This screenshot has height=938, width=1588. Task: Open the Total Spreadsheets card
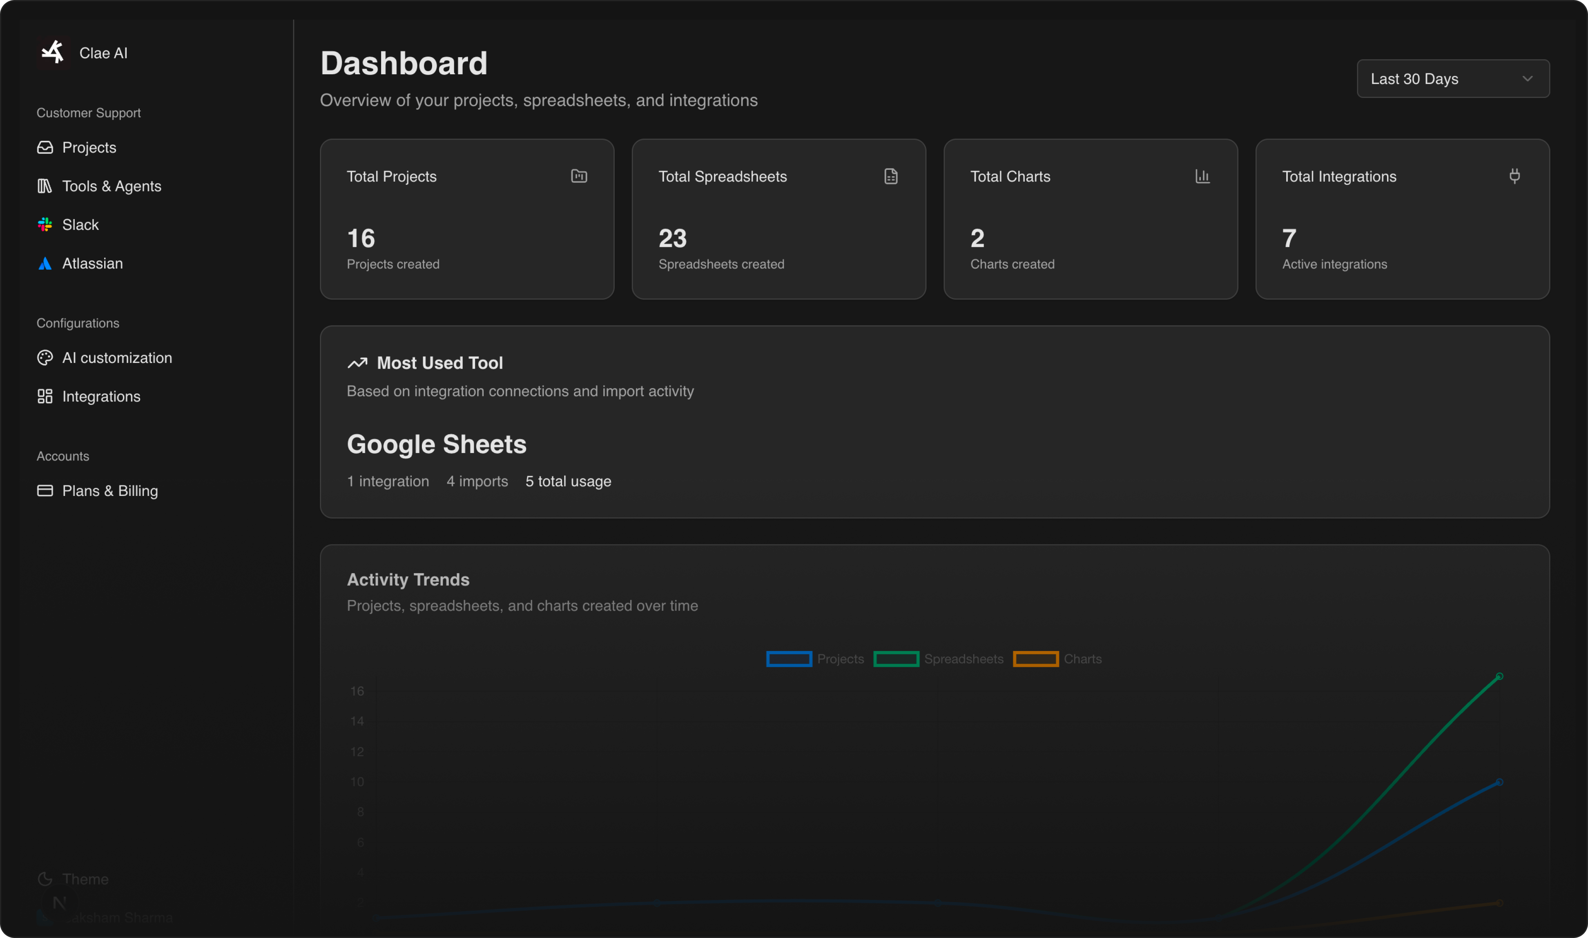pos(778,219)
